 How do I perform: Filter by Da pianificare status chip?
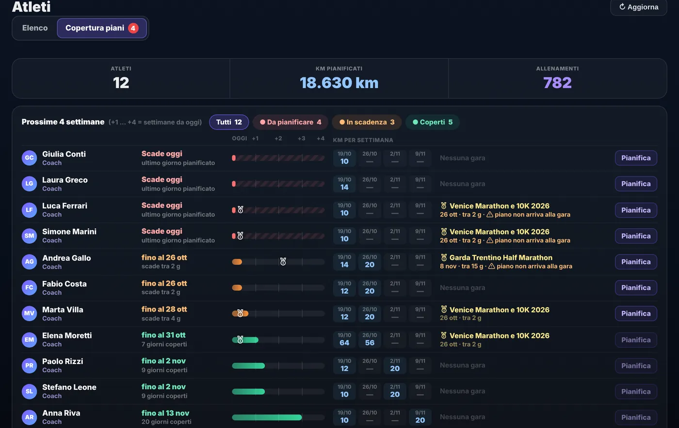tap(291, 122)
